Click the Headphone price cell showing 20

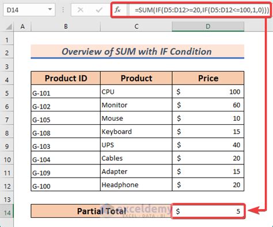click(x=208, y=184)
